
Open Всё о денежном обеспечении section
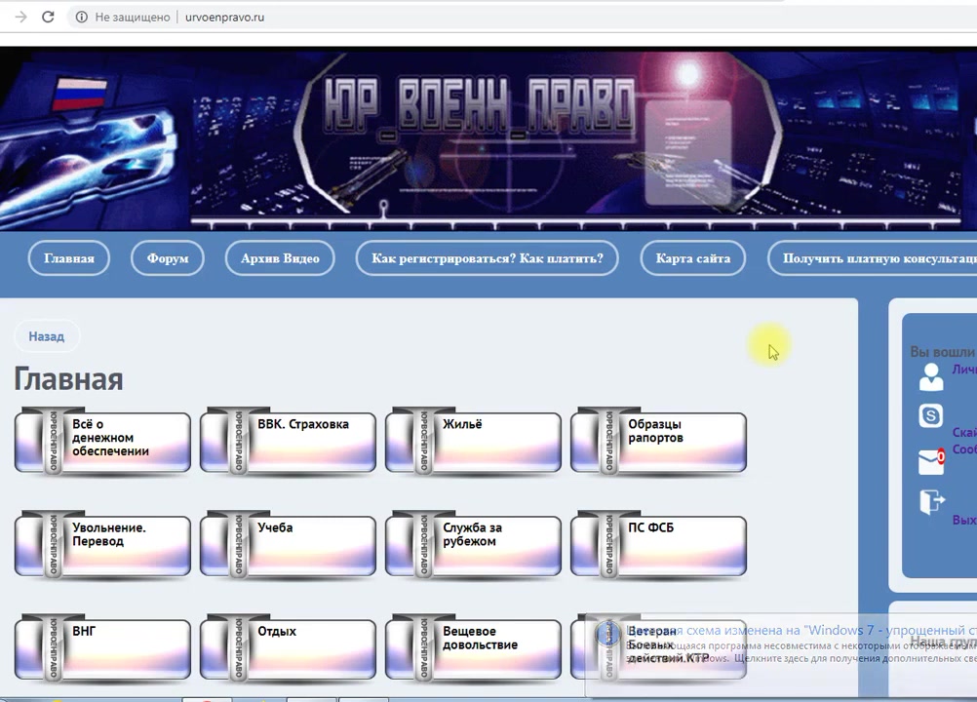tap(102, 441)
